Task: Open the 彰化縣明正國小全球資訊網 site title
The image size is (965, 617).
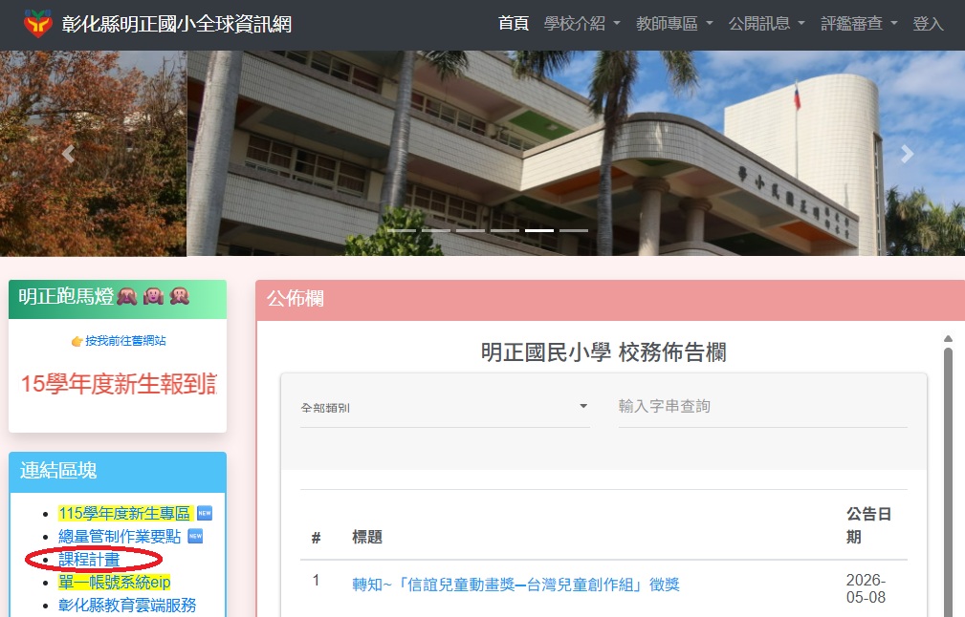Action: coord(177,25)
